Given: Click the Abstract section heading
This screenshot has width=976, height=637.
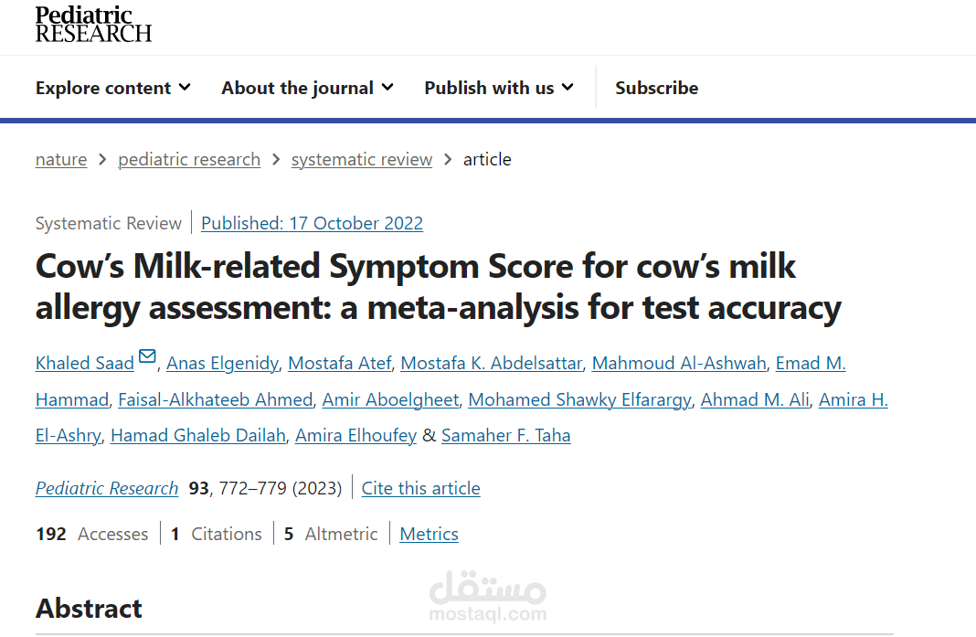Looking at the screenshot, I should (89, 609).
